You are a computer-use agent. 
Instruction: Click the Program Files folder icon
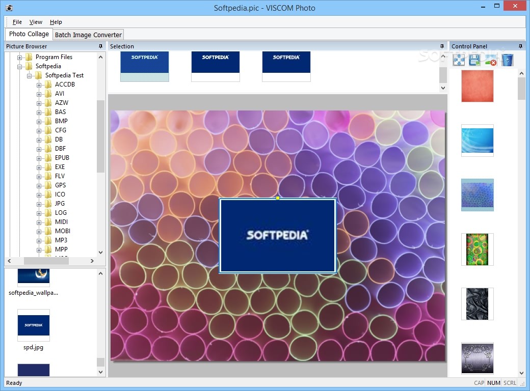[30, 57]
